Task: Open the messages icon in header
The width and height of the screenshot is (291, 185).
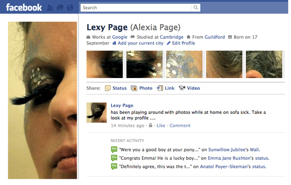Action: pos(60,8)
